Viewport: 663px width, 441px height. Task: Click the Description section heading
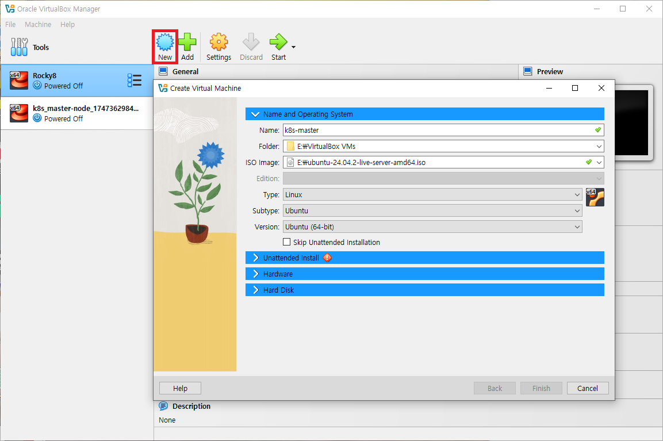[191, 406]
